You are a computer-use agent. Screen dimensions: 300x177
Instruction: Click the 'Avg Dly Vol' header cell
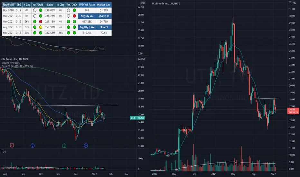(87, 16)
